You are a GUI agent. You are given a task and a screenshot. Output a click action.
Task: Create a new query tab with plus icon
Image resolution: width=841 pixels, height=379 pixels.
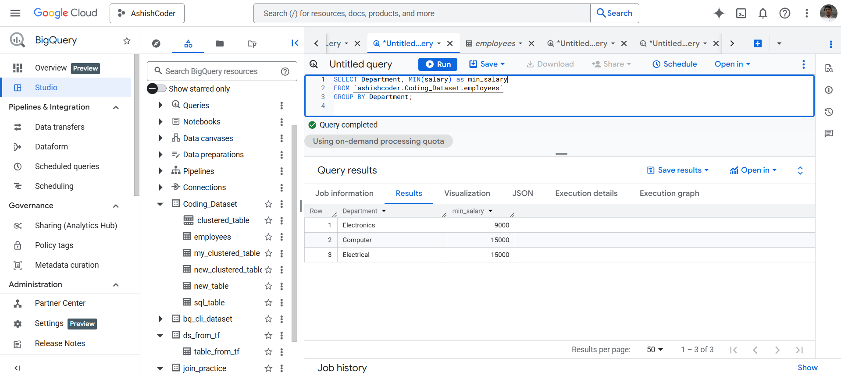pos(758,43)
